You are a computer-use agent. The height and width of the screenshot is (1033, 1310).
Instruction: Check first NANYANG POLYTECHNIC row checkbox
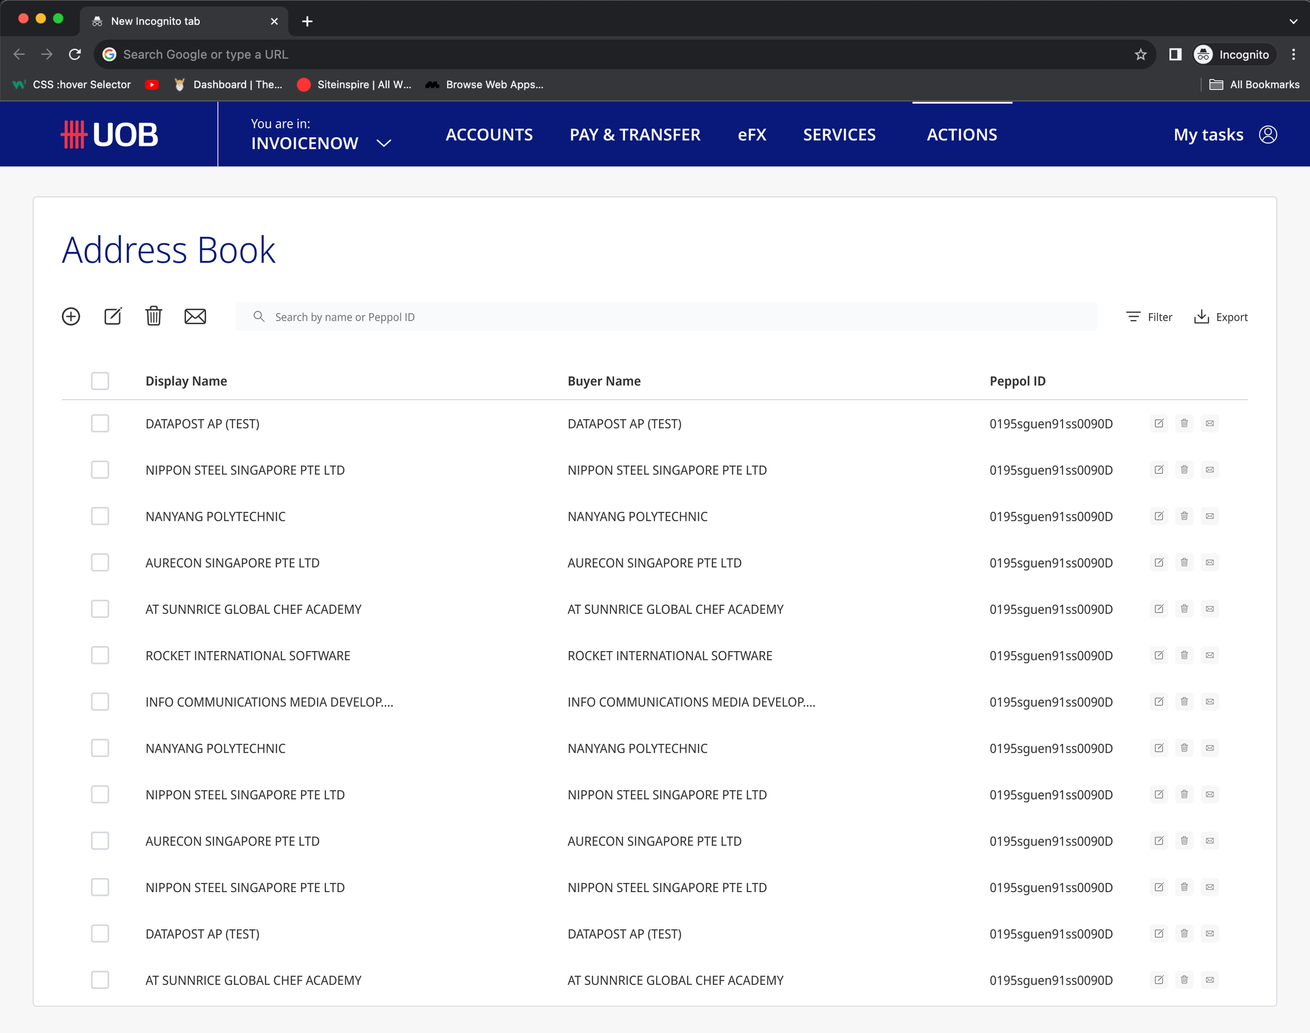click(100, 516)
